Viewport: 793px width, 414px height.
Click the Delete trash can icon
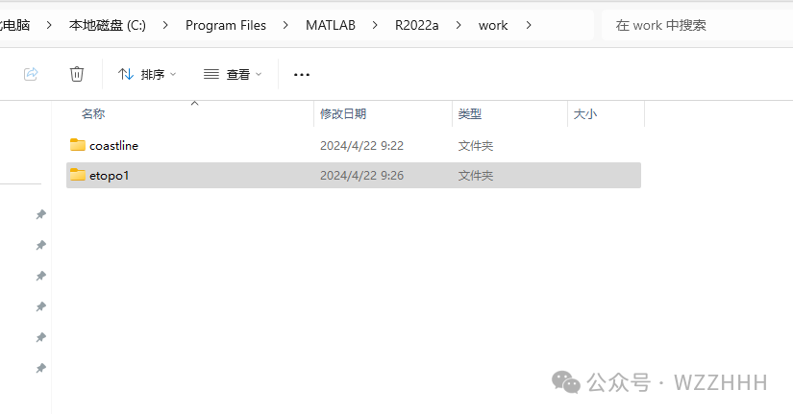point(76,74)
